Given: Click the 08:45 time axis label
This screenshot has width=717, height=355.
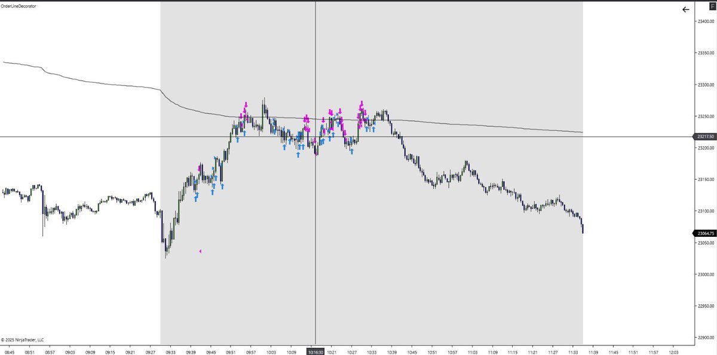Looking at the screenshot, I should tap(10, 352).
